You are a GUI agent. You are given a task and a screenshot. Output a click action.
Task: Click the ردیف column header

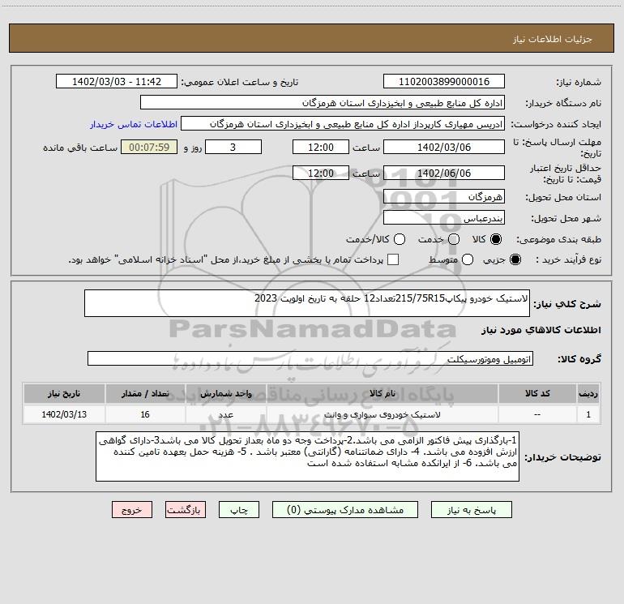pos(588,393)
